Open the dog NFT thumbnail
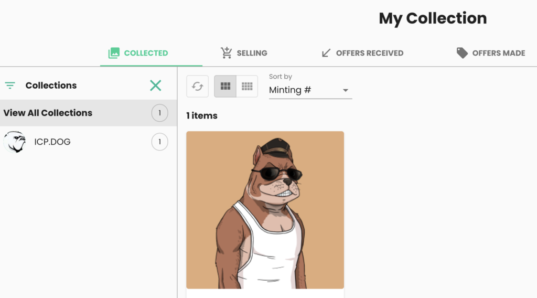Image resolution: width=537 pixels, height=298 pixels. (x=265, y=210)
